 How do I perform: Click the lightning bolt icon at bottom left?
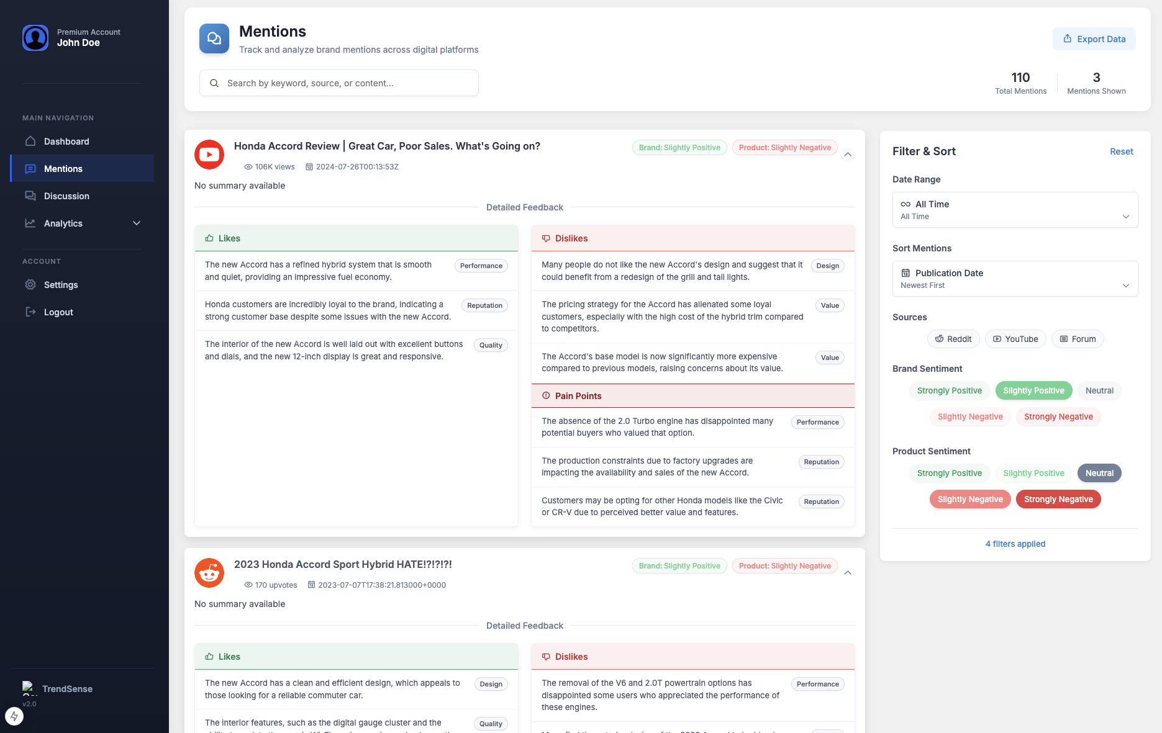(14, 716)
